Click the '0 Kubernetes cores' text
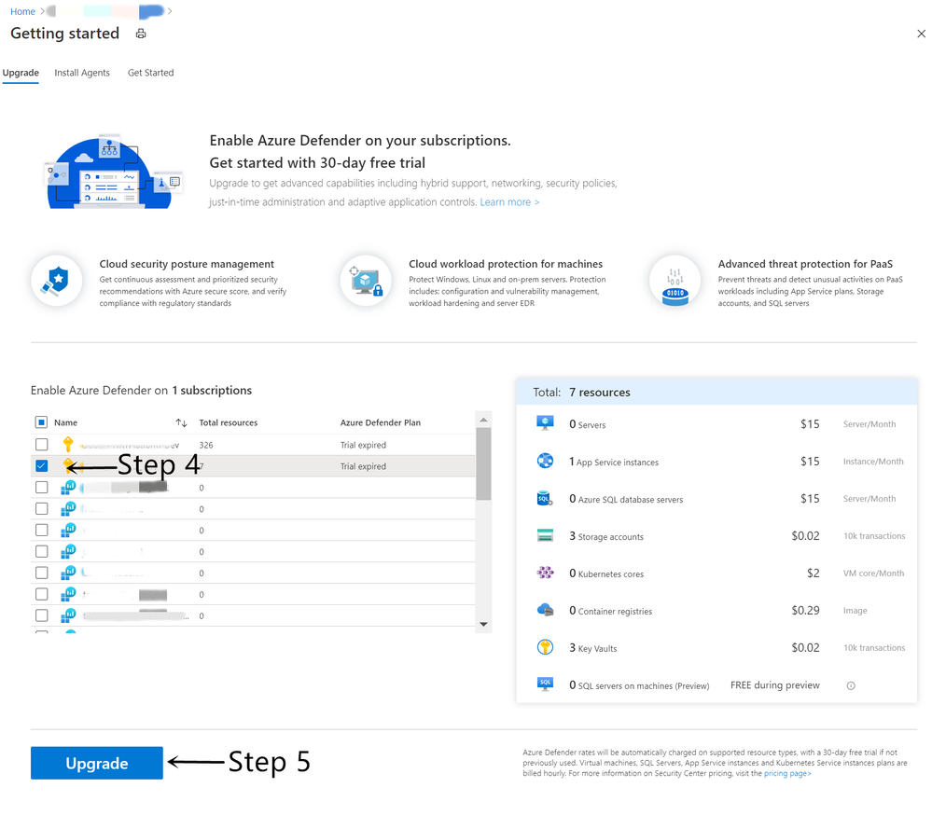Viewport: 932px width, 815px height. point(606,573)
